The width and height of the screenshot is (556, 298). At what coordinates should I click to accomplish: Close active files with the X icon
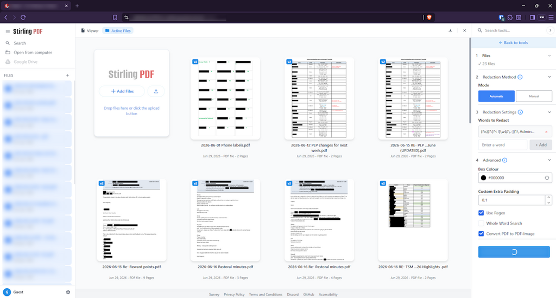[x=465, y=30]
